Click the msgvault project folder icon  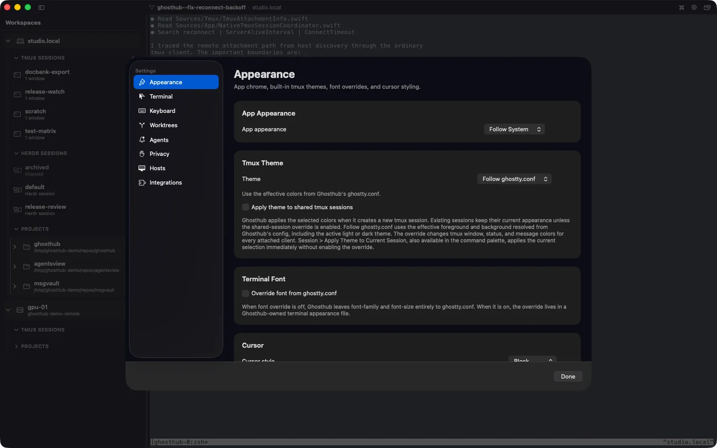(26, 286)
